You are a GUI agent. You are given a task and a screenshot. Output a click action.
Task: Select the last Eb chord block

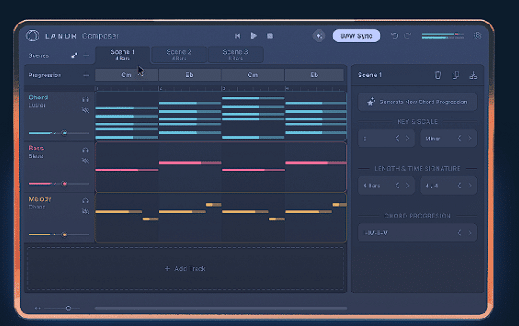click(x=314, y=76)
